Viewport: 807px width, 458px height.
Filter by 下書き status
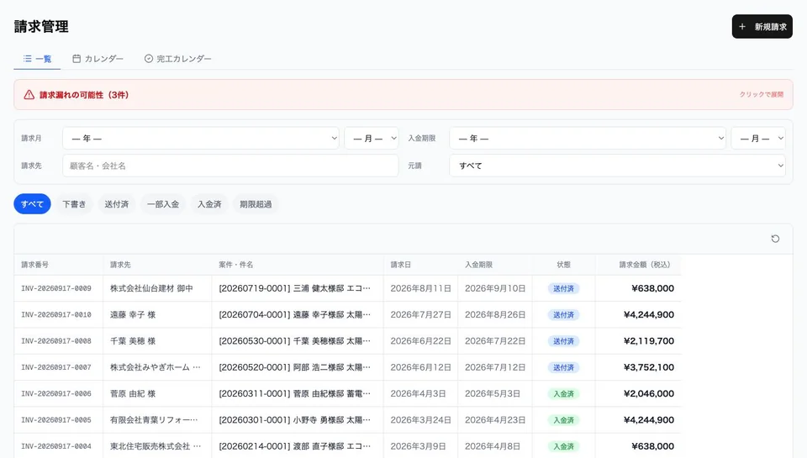point(74,203)
